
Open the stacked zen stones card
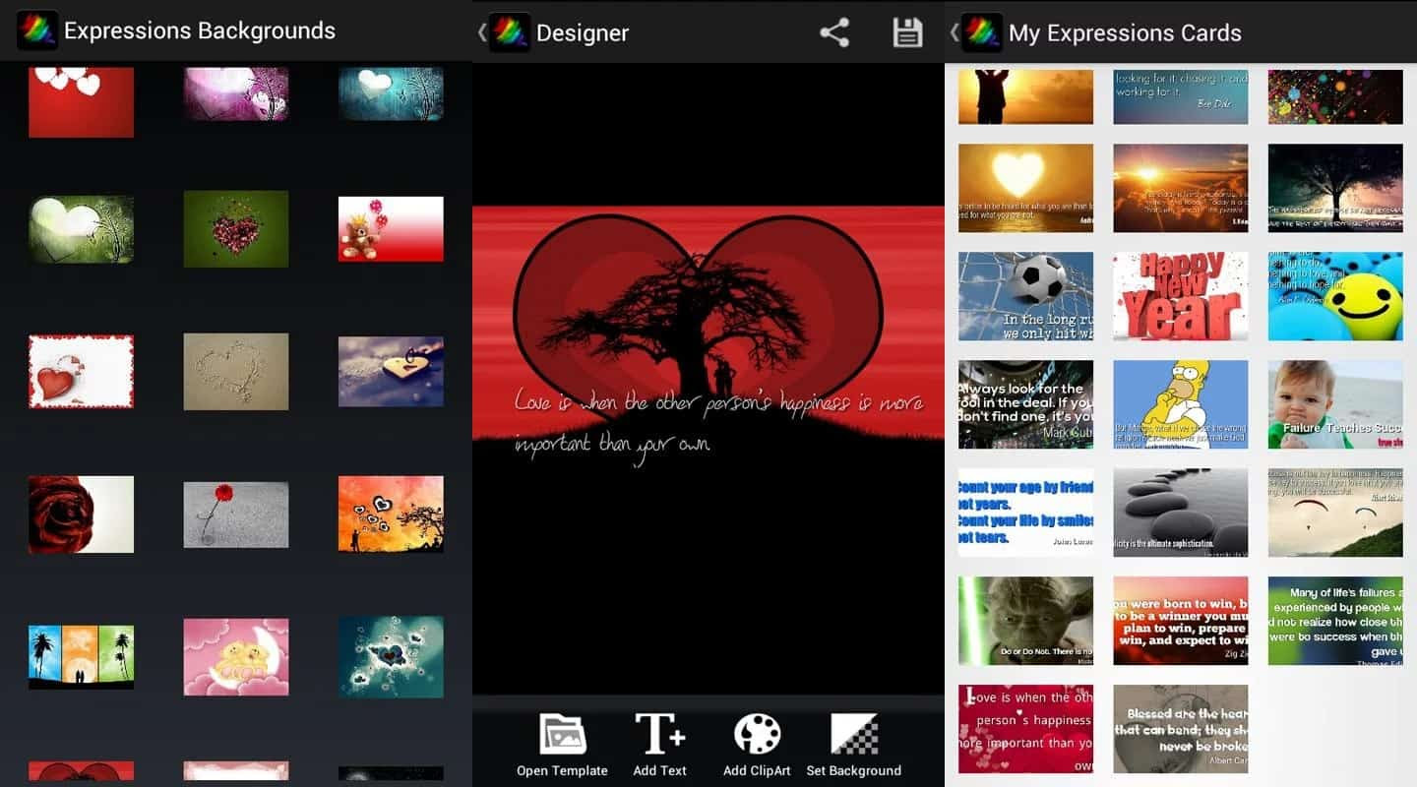point(1181,513)
